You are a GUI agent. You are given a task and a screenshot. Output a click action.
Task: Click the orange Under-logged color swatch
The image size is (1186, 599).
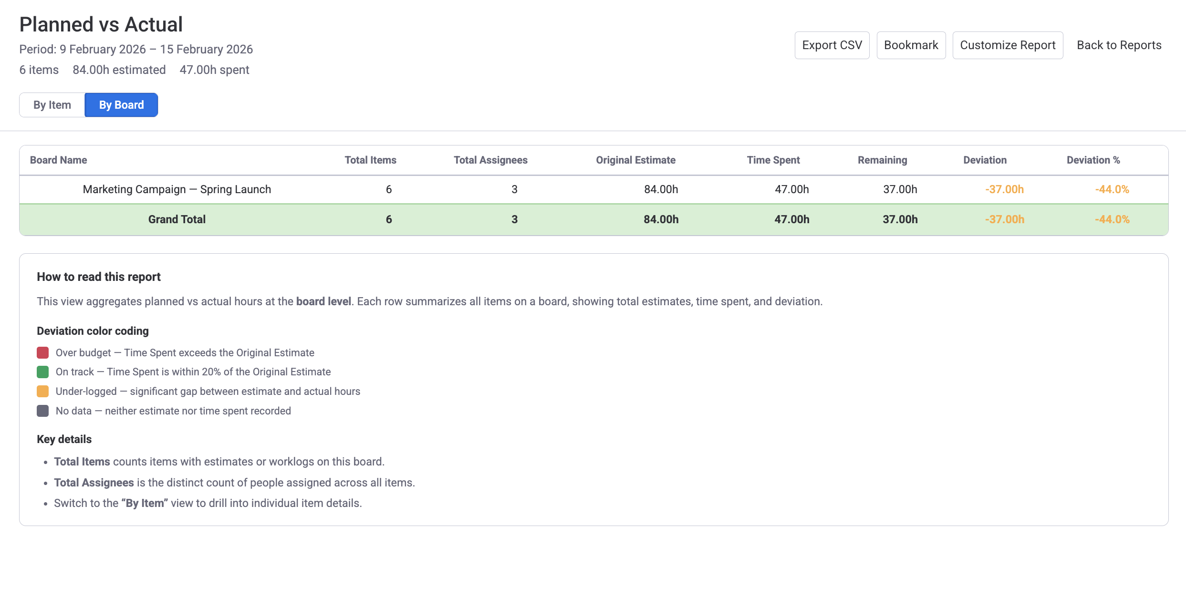42,391
